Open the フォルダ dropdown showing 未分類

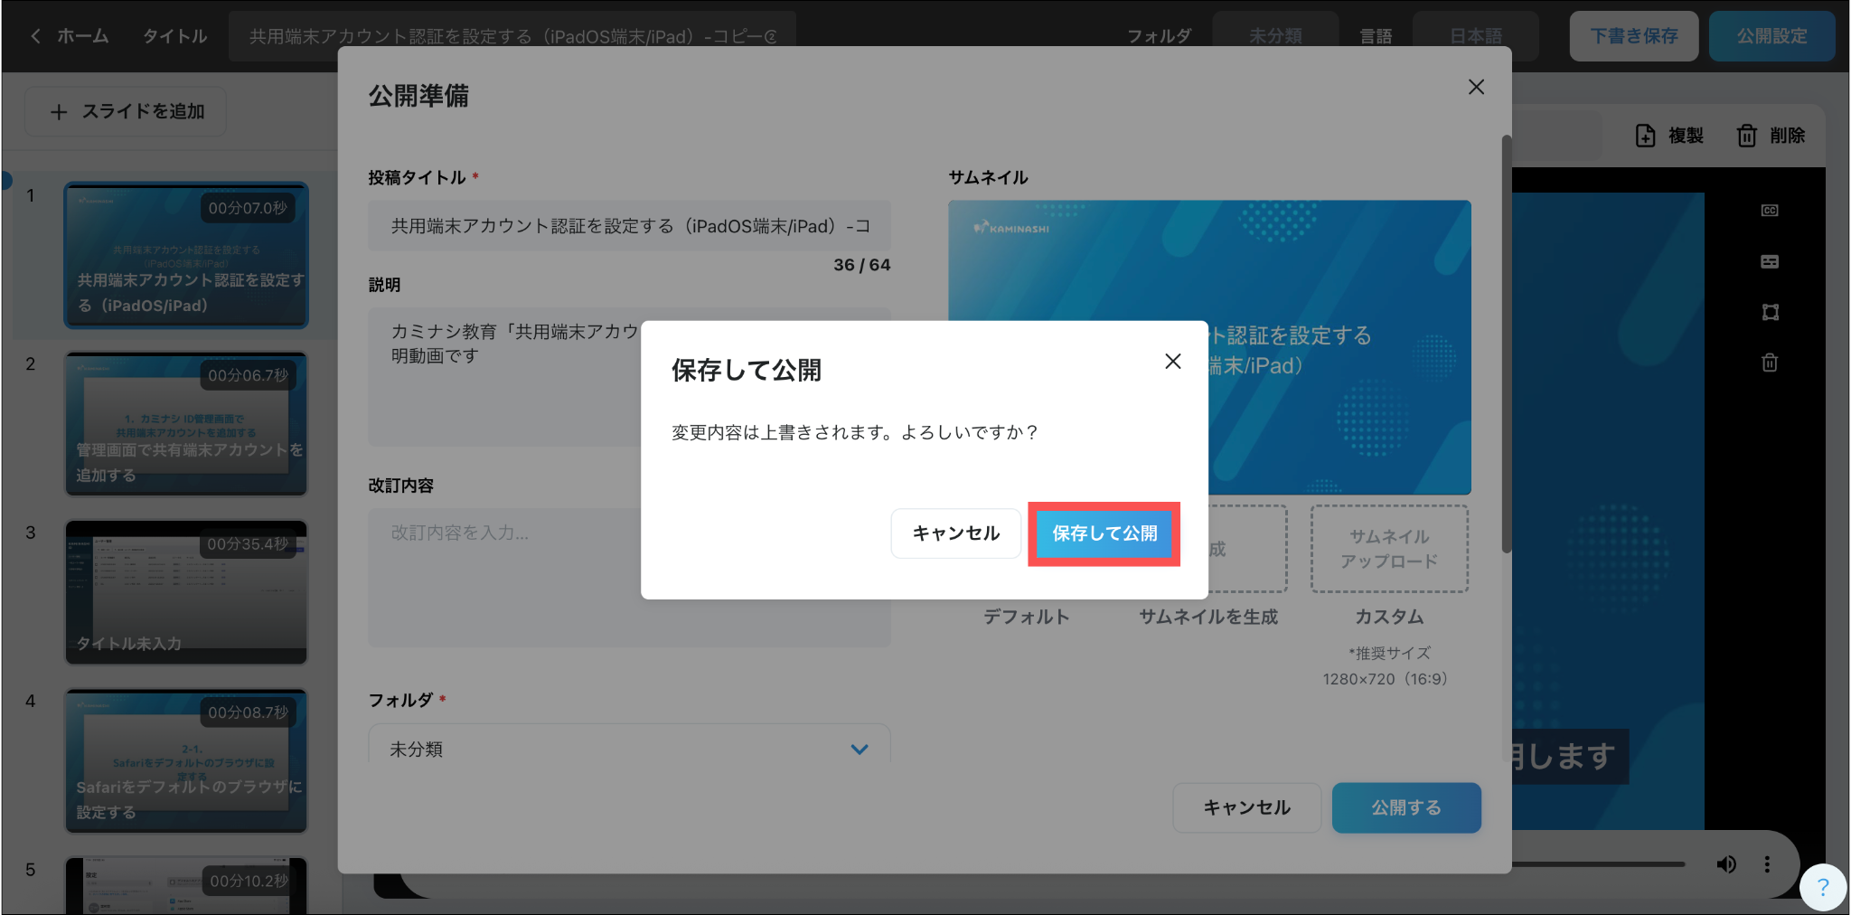(x=629, y=748)
